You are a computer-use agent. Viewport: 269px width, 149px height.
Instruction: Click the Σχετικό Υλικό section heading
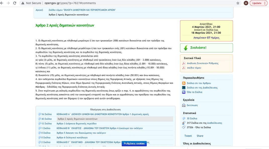(x=192, y=58)
